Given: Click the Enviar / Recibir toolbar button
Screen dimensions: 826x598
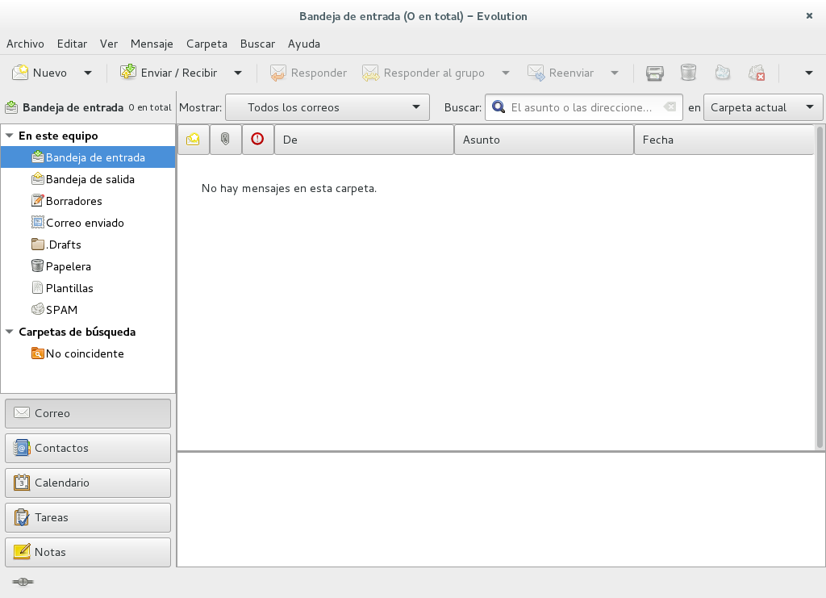Looking at the screenshot, I should coord(168,73).
